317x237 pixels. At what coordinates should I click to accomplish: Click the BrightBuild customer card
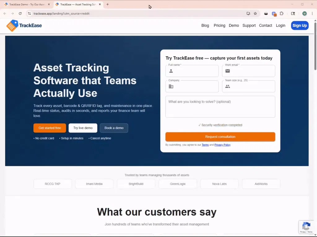136,184
